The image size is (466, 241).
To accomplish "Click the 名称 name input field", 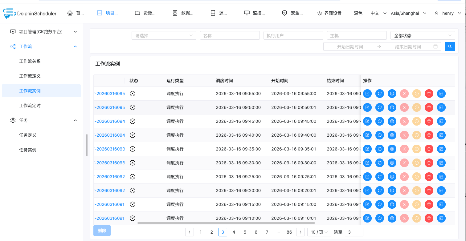I will 230,35.
